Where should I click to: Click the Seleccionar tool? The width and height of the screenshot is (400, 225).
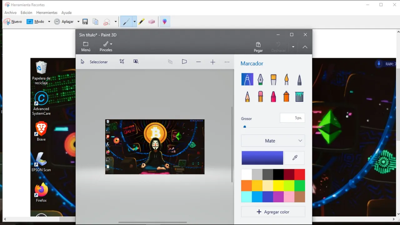(94, 62)
